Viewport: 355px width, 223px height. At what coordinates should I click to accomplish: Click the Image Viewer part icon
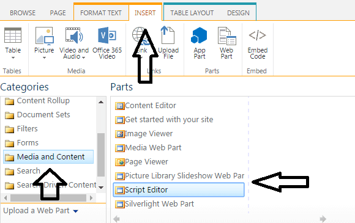pyautogui.click(x=119, y=134)
